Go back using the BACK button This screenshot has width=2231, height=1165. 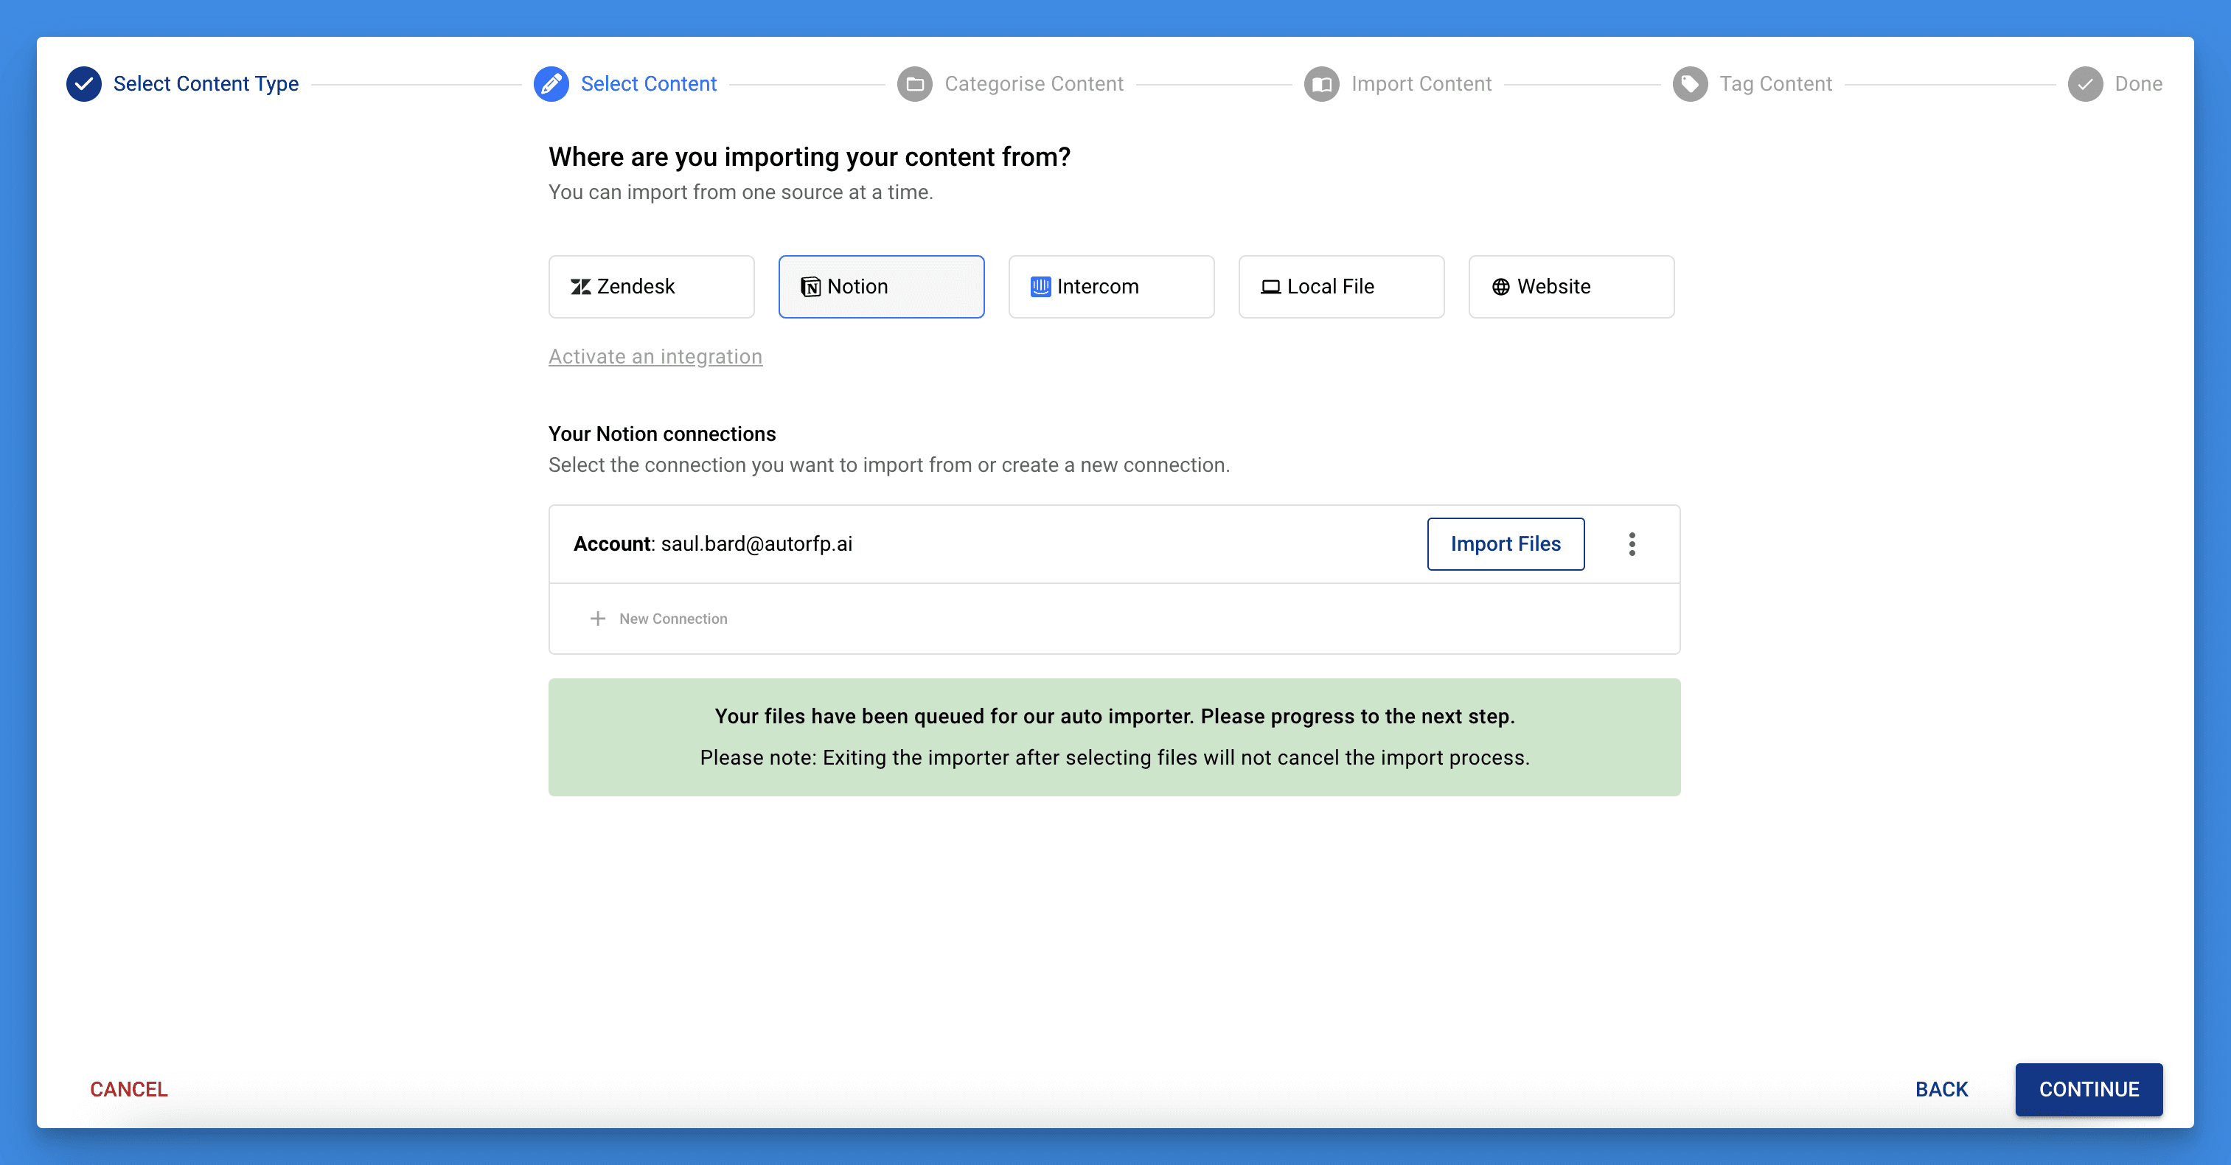coord(1941,1089)
